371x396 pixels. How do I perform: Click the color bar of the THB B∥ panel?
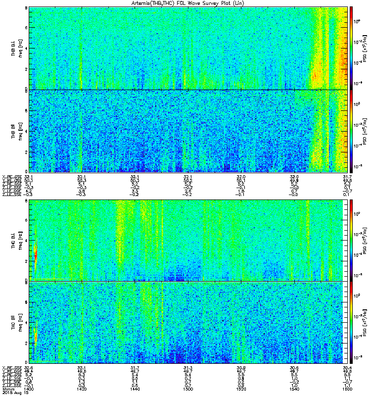(x=351, y=131)
